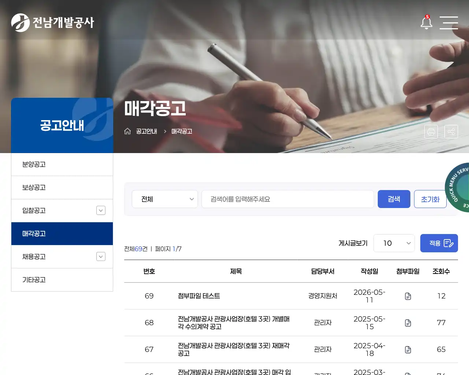This screenshot has width=469, height=375.
Task: Click the 공고안내 sidebar heading
Action: tap(62, 126)
